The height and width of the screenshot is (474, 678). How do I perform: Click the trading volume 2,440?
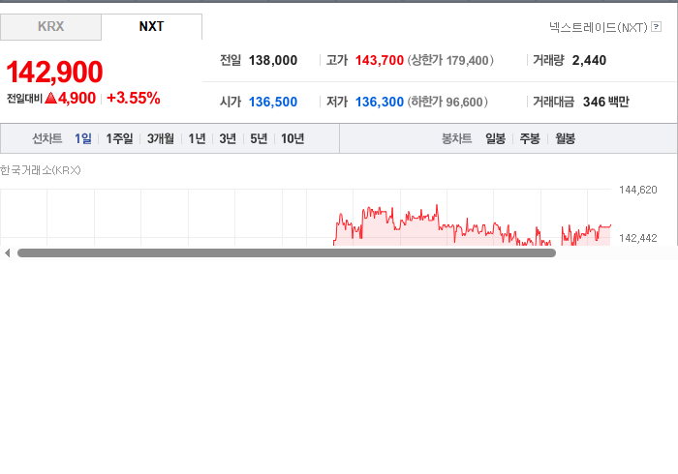coord(589,60)
